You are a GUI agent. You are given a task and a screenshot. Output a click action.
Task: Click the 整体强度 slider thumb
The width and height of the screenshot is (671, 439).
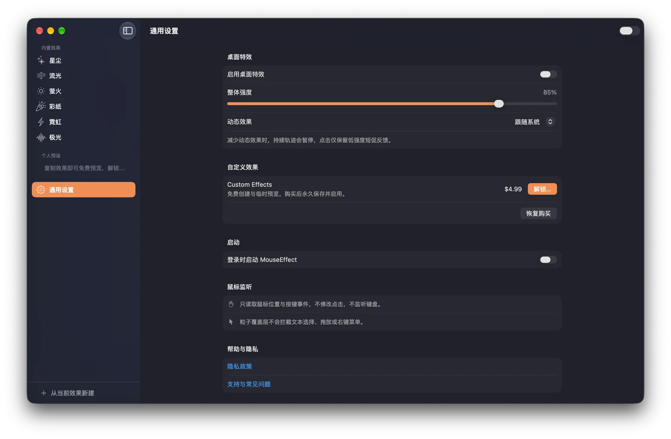[499, 104]
